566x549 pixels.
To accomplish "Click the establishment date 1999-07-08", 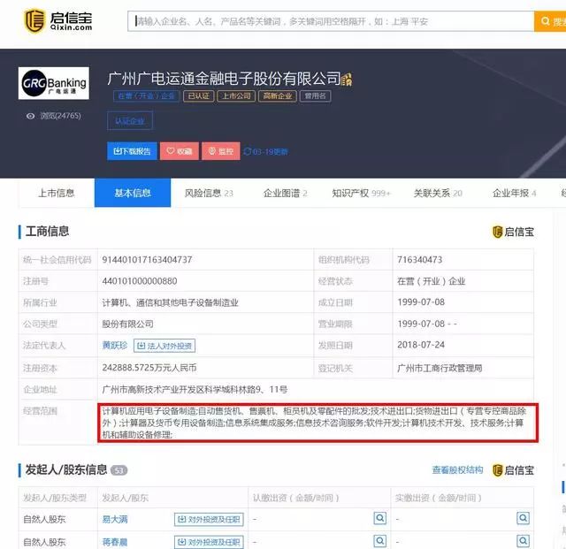I will click(x=421, y=301).
